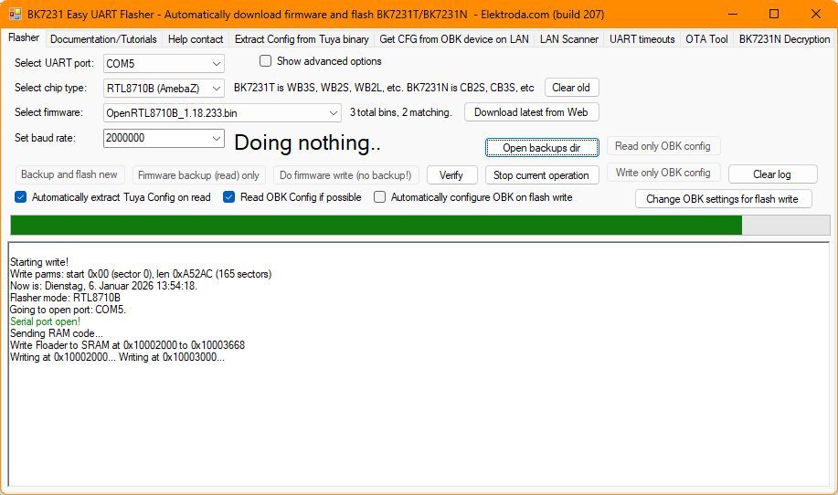
Task: Click the 'Flasher mode: RTL8710B' log line
Action: (x=65, y=298)
